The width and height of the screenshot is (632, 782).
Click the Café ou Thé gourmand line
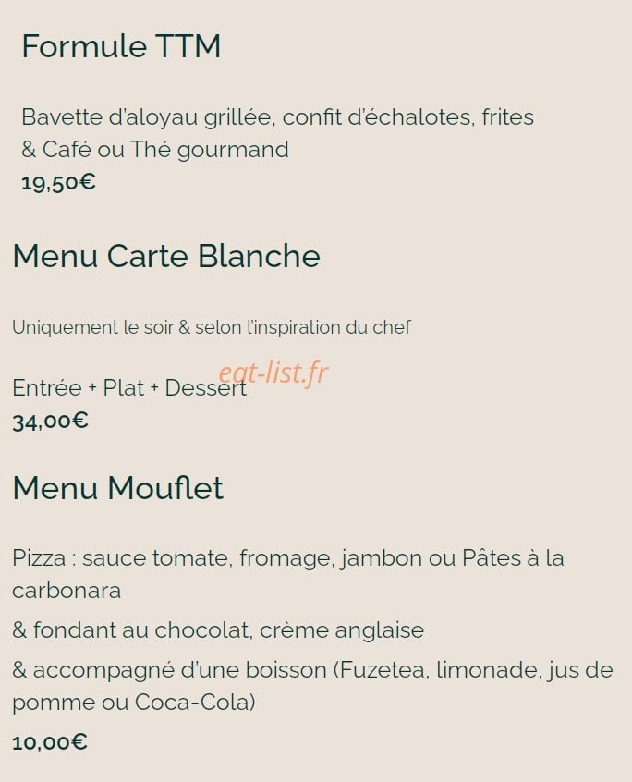(x=155, y=150)
